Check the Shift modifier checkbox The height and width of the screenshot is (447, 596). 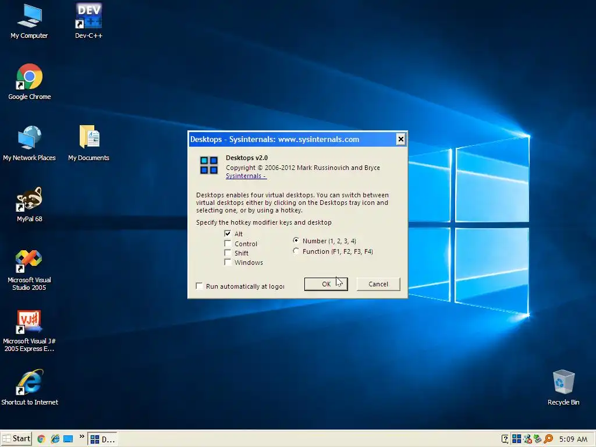[x=228, y=253]
